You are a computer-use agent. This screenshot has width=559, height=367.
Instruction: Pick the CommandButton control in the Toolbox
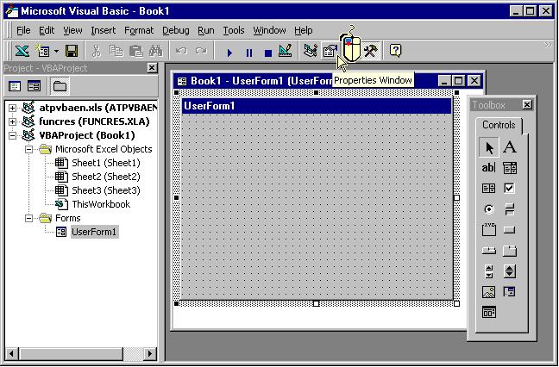[x=510, y=230]
